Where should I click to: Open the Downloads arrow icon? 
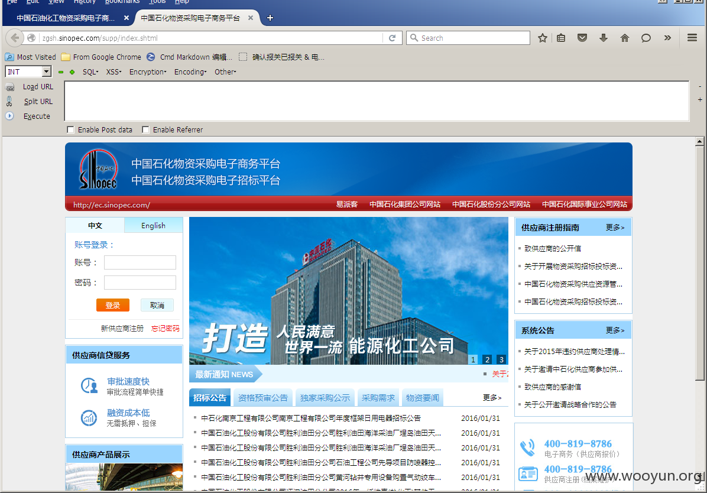pyautogui.click(x=604, y=38)
